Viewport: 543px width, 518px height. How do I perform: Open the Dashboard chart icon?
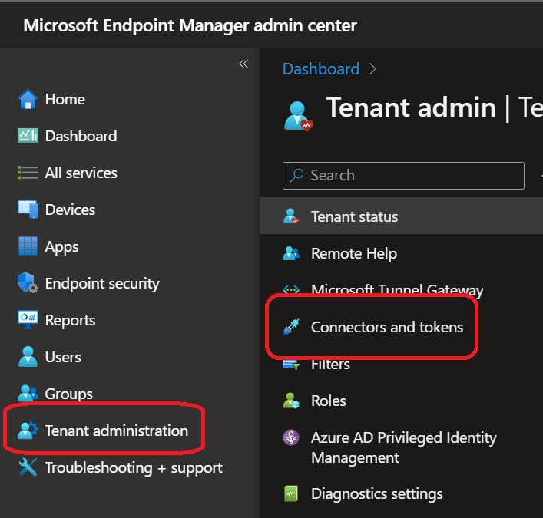coord(28,136)
